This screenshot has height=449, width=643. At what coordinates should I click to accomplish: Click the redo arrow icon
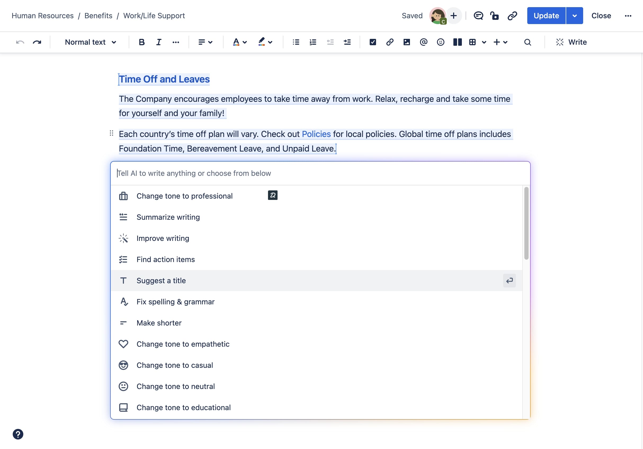pyautogui.click(x=37, y=42)
